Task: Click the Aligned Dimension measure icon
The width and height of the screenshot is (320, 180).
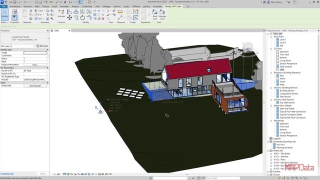Action: [120, 12]
